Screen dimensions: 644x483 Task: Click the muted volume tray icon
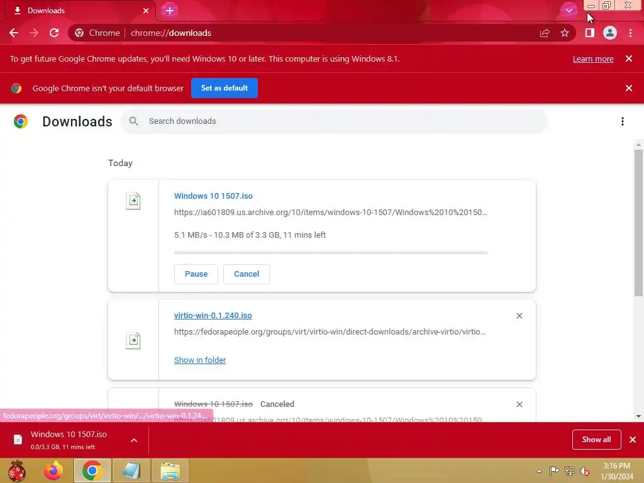[585, 471]
